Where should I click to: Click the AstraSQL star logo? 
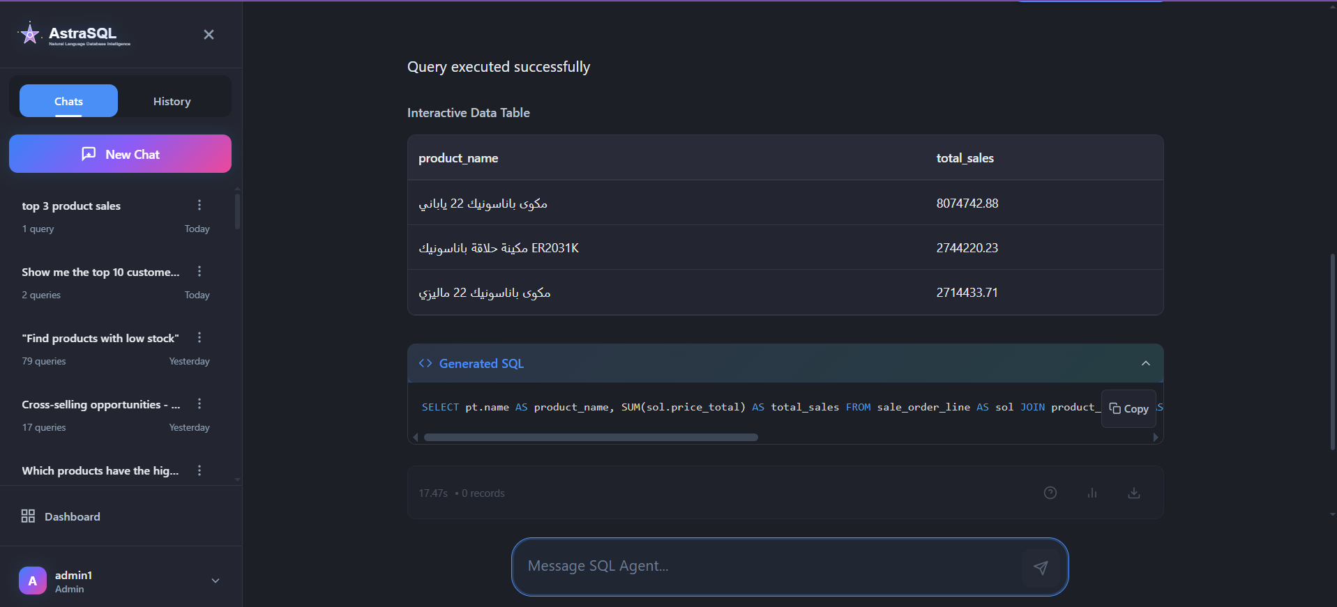pyautogui.click(x=30, y=33)
